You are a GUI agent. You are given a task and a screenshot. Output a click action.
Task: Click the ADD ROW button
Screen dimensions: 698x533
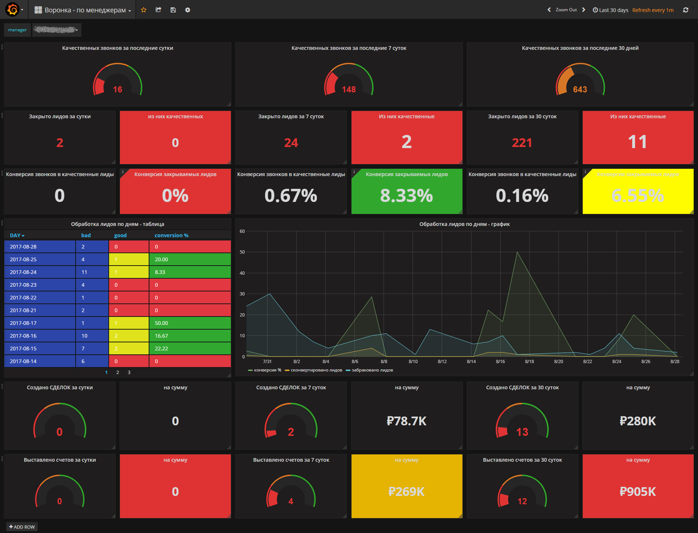(22, 527)
